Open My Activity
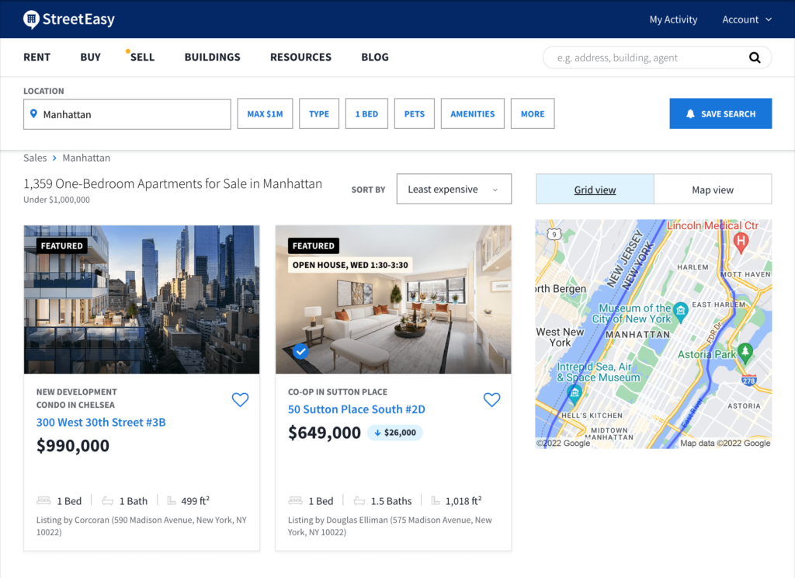This screenshot has height=578, width=795. coord(672,19)
